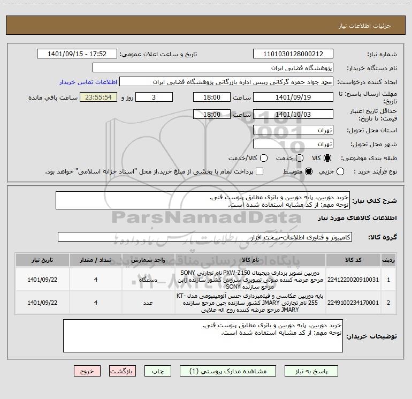Click response deadline date 1401/09/19
This screenshot has width=412, height=399.
click(x=293, y=97)
